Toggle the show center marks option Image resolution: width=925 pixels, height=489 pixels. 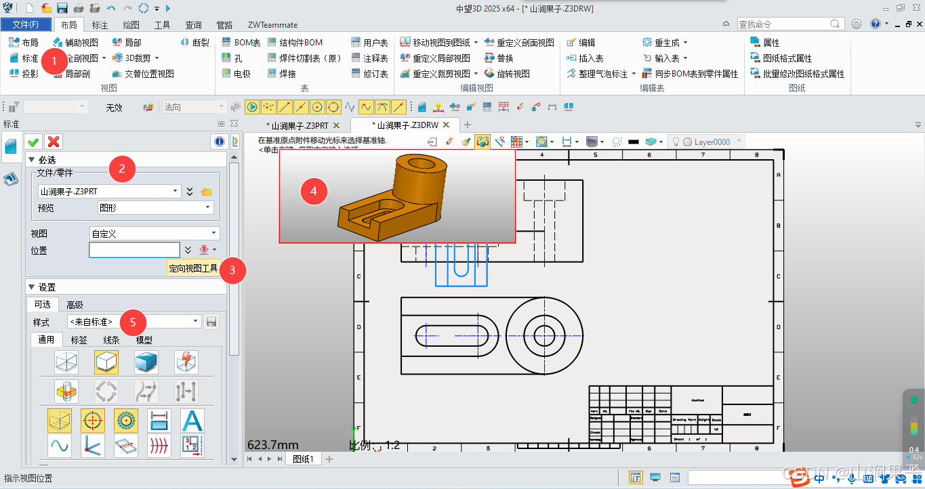pyautogui.click(x=93, y=421)
